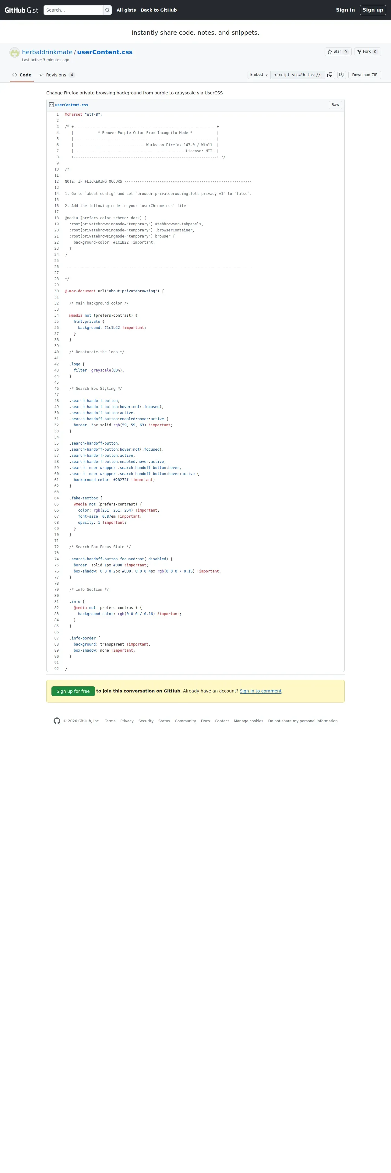Open the Status footer link
The width and height of the screenshot is (391, 1173).
coord(164,721)
